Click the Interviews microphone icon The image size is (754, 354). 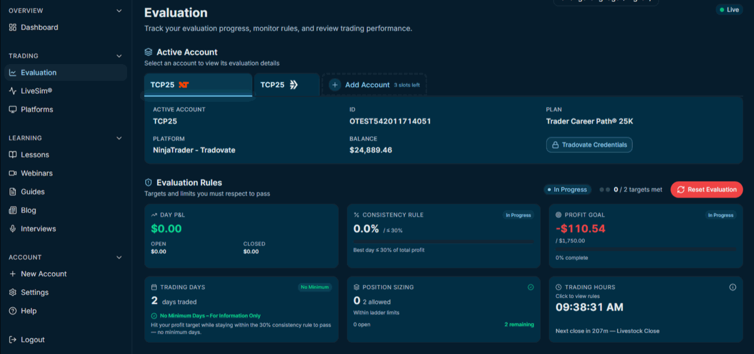coord(13,228)
